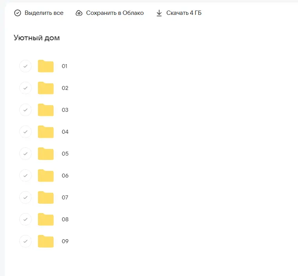Viewport: 298px width, 276px height.
Task: Tick the checkbox for folder 02
Action: click(25, 88)
